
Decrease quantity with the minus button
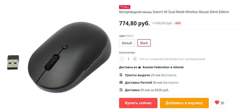pos(122,59)
